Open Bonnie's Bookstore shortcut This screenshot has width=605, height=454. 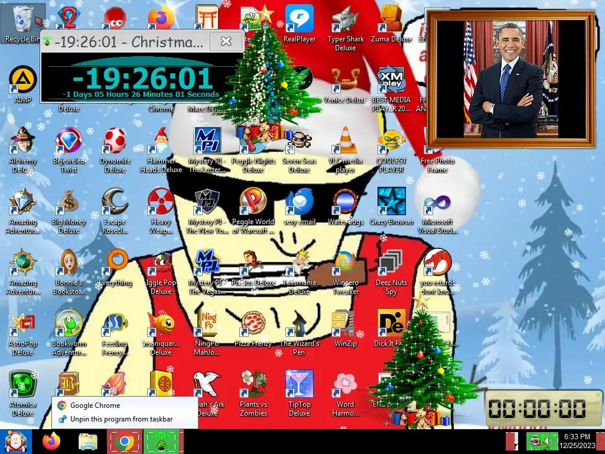click(x=69, y=272)
